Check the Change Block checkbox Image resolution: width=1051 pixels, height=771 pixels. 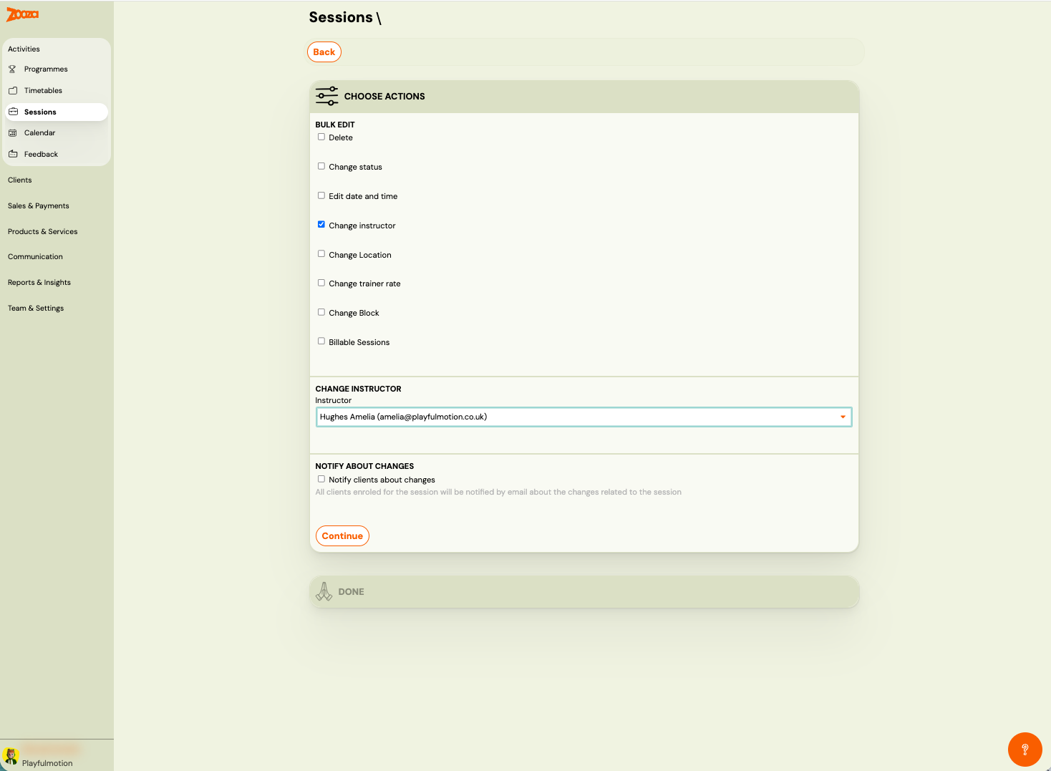pos(321,312)
